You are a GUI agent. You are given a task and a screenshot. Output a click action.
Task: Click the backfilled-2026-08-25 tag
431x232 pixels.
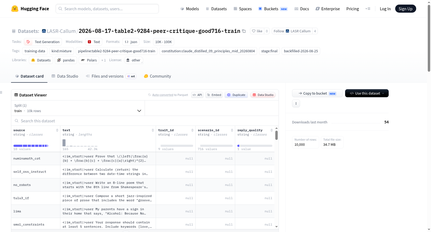pos(301,51)
